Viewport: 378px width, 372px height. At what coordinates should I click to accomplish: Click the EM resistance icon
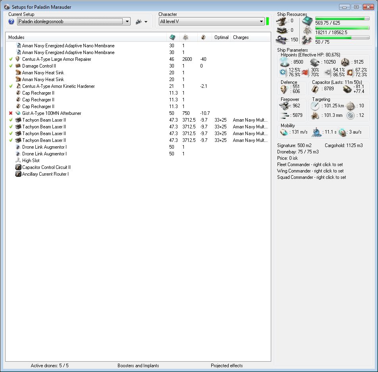[x=283, y=72]
